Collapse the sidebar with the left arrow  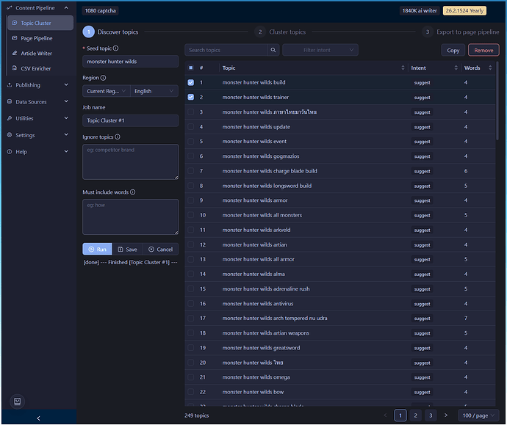click(38, 418)
